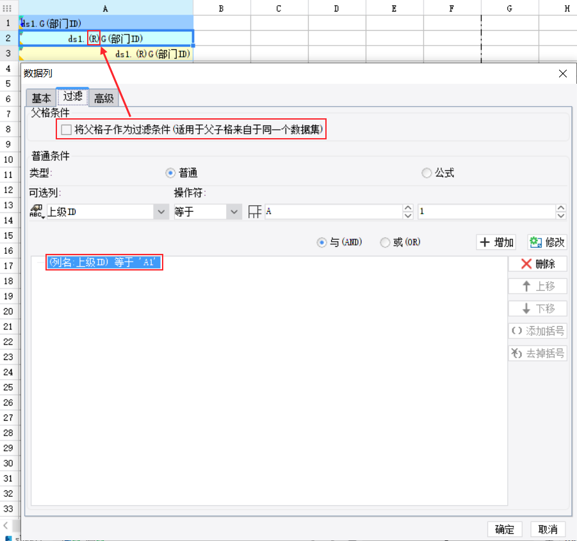Switch to the 过滤 tab
Image resolution: width=577 pixels, height=541 pixels.
pyautogui.click(x=72, y=97)
